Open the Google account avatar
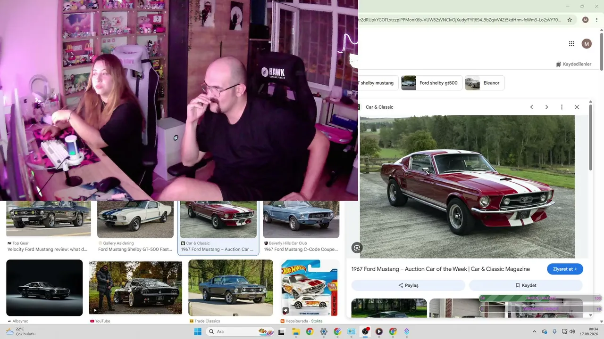This screenshot has width=604, height=339. coord(587,44)
